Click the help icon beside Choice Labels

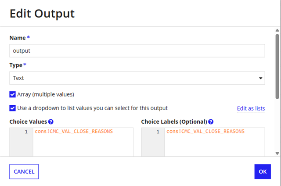(x=211, y=122)
